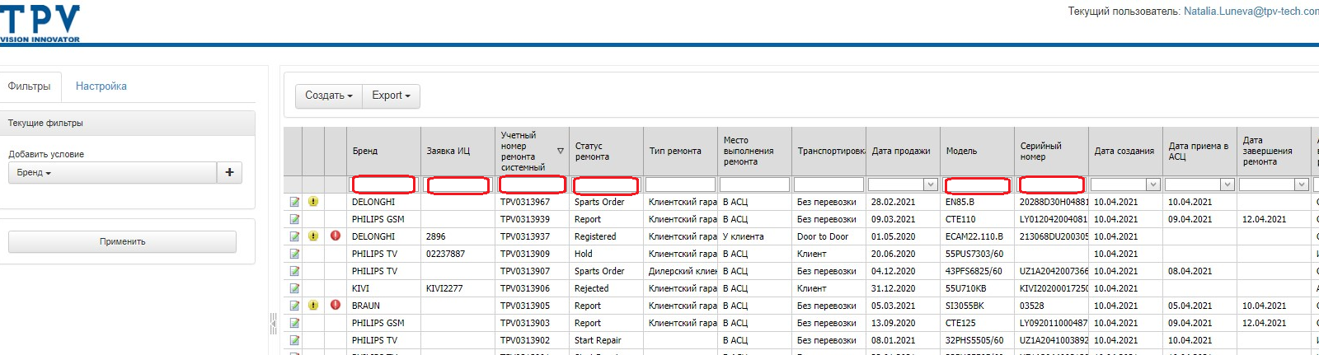The width and height of the screenshot is (1319, 355).
Task: Switch to the Настройка tab
Action: (101, 86)
